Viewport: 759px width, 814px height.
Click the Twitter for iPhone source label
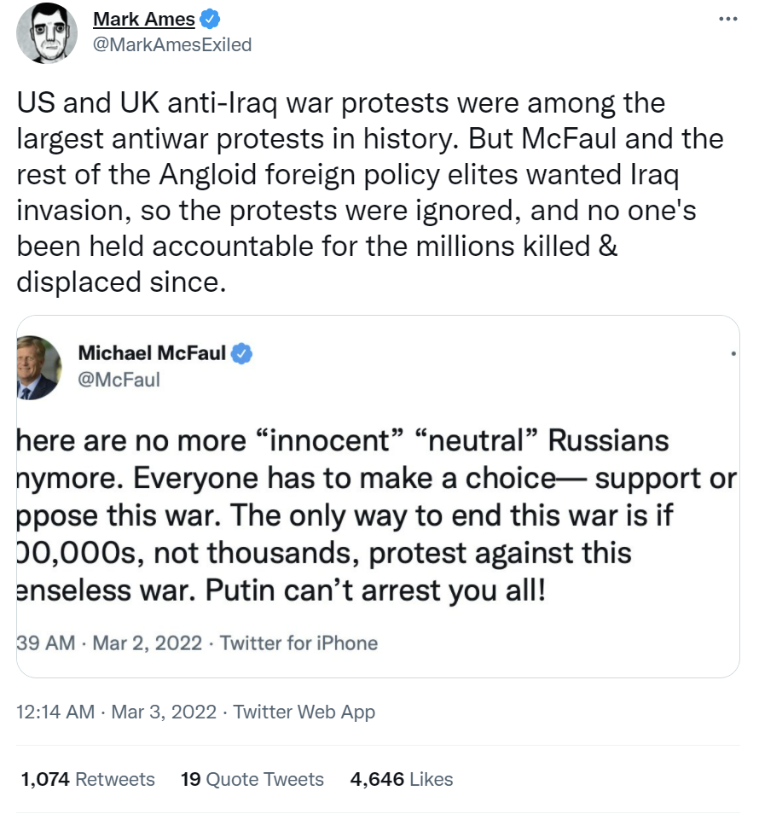pos(298,642)
